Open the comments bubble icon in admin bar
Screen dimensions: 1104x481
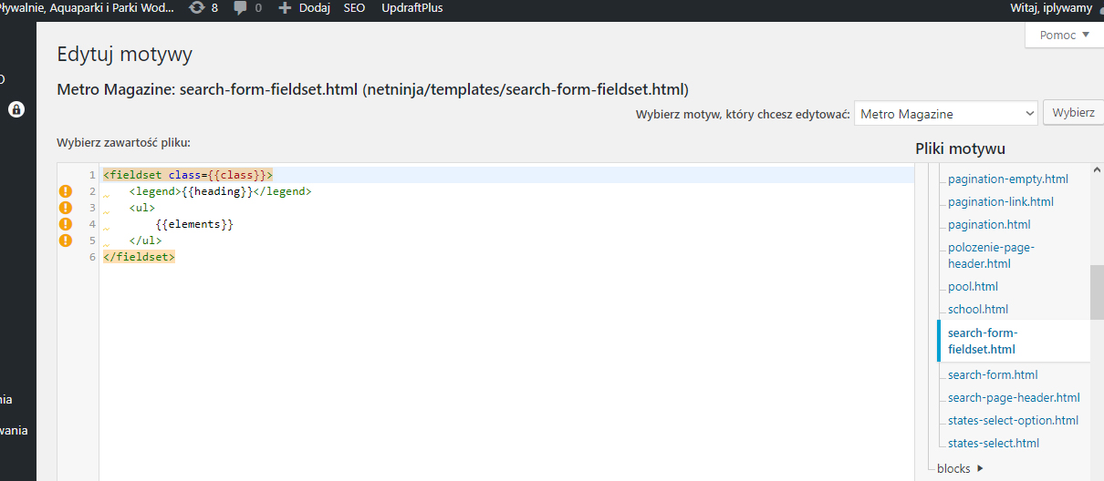coord(240,8)
